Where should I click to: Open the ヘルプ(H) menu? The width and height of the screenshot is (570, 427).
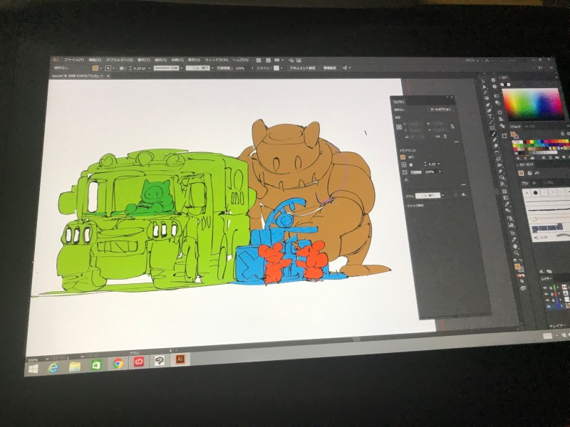click(x=240, y=60)
